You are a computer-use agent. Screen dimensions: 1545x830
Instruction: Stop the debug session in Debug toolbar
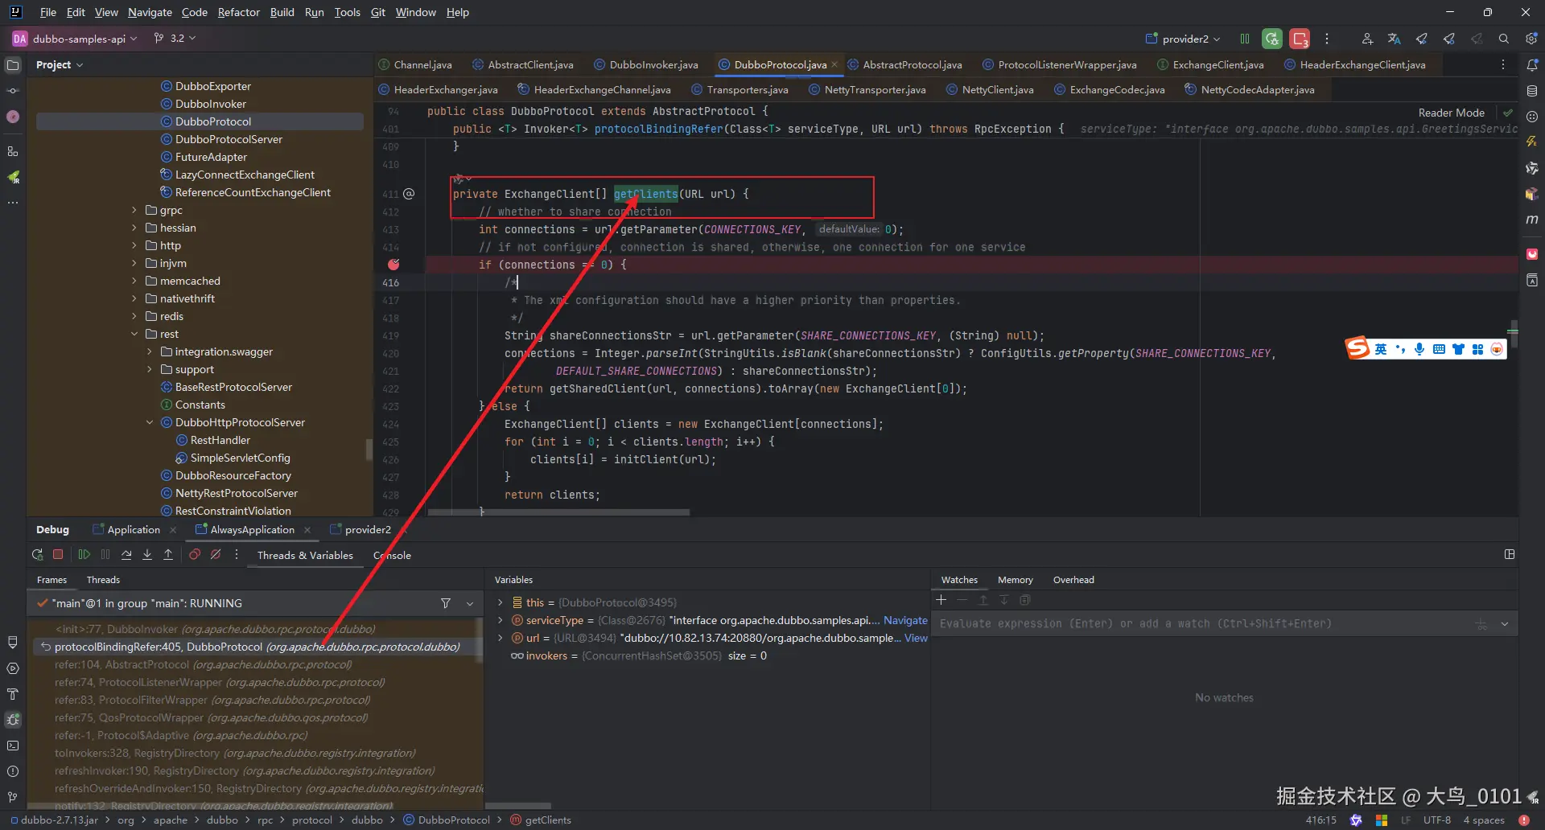coord(58,555)
